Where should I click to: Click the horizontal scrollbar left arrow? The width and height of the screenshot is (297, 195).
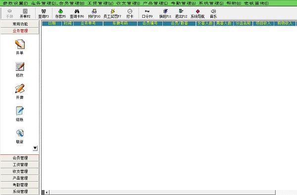point(47,193)
